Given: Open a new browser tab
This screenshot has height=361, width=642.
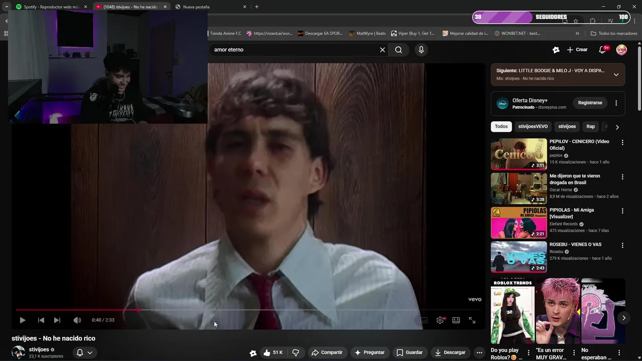Looking at the screenshot, I should point(257,7).
